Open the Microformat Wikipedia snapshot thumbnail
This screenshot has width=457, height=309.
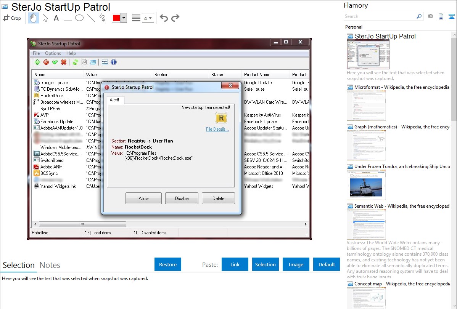click(x=366, y=106)
